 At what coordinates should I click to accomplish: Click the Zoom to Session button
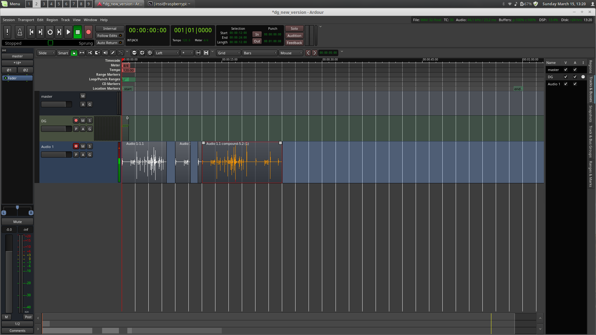150,53
